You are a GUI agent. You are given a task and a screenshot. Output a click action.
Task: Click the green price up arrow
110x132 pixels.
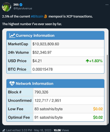point(87,61)
